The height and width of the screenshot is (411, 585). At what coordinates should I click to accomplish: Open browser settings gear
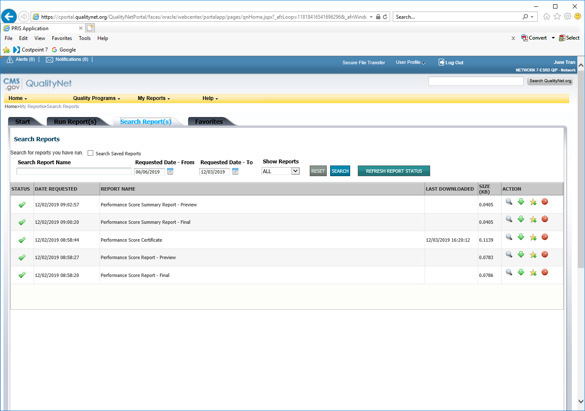point(568,16)
